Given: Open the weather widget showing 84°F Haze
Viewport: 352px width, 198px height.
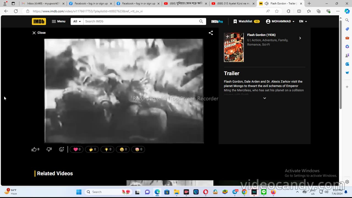Looking at the screenshot, I should point(10,192).
